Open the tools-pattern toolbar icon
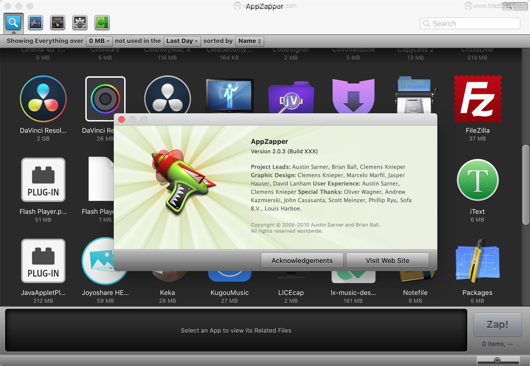Viewport: 530px width, 366px height. 57,22
